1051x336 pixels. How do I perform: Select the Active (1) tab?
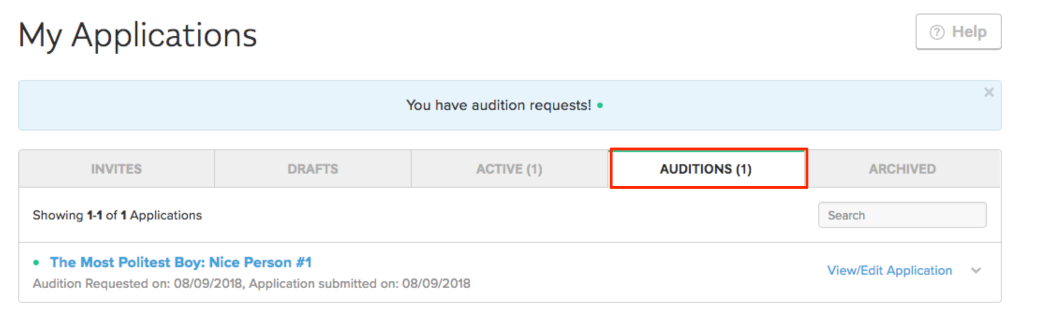pyautogui.click(x=509, y=169)
